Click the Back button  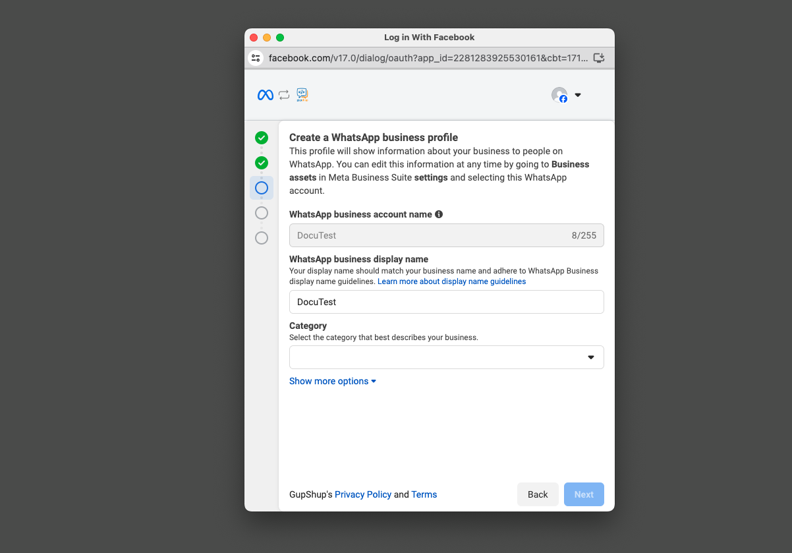click(538, 494)
